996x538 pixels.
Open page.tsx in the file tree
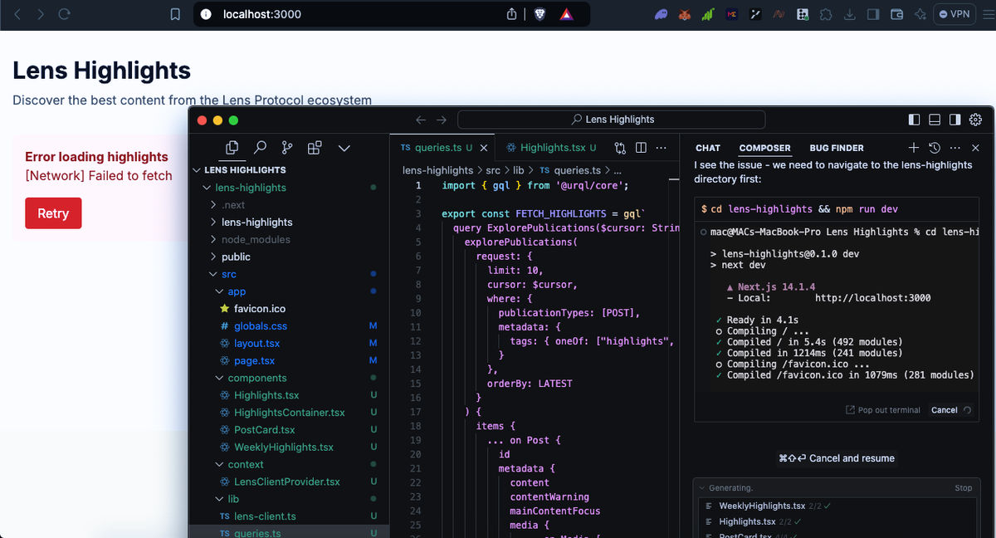287,360
